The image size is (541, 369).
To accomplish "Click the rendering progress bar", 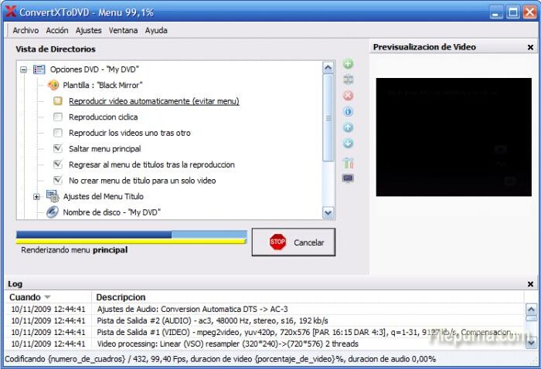I will [x=131, y=235].
